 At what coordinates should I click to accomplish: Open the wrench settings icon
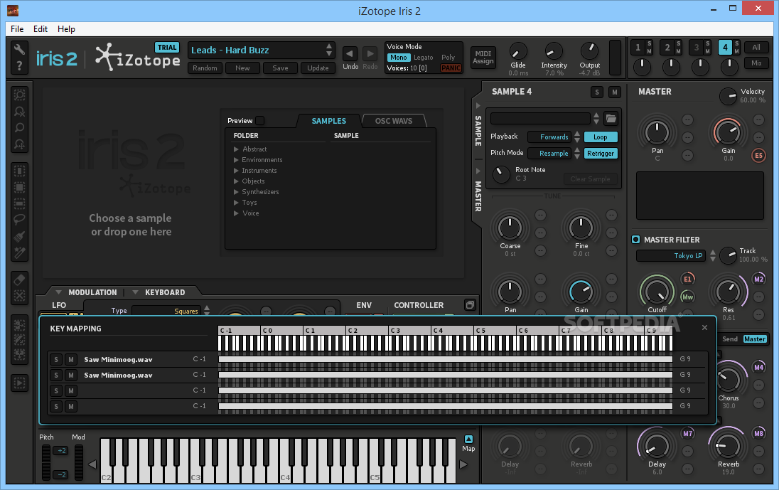pyautogui.click(x=19, y=49)
